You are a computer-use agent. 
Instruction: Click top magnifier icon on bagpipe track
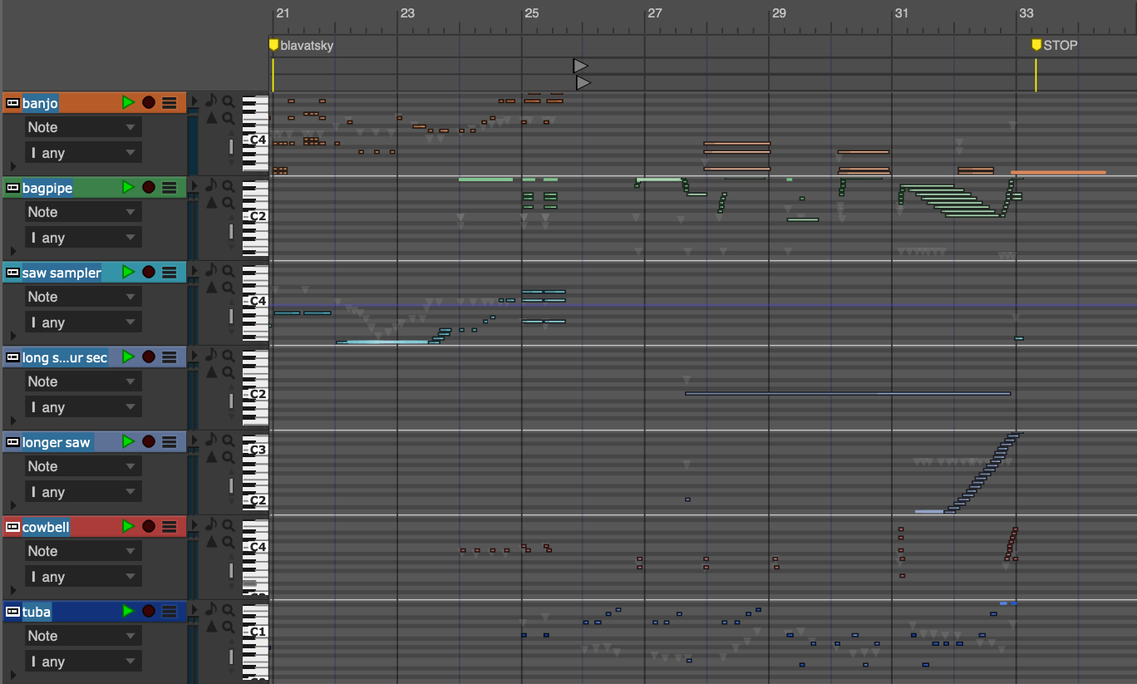click(x=227, y=185)
